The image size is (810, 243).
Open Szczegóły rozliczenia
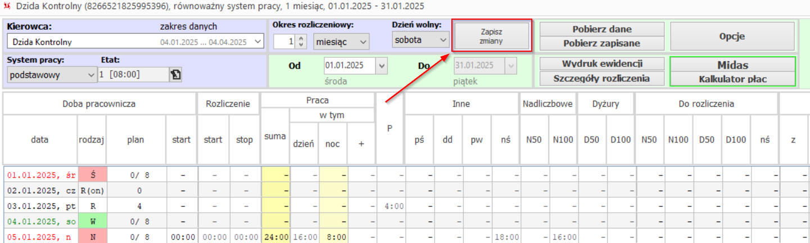[x=602, y=78]
